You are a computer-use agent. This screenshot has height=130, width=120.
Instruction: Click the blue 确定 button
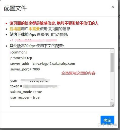(x=107, y=120)
